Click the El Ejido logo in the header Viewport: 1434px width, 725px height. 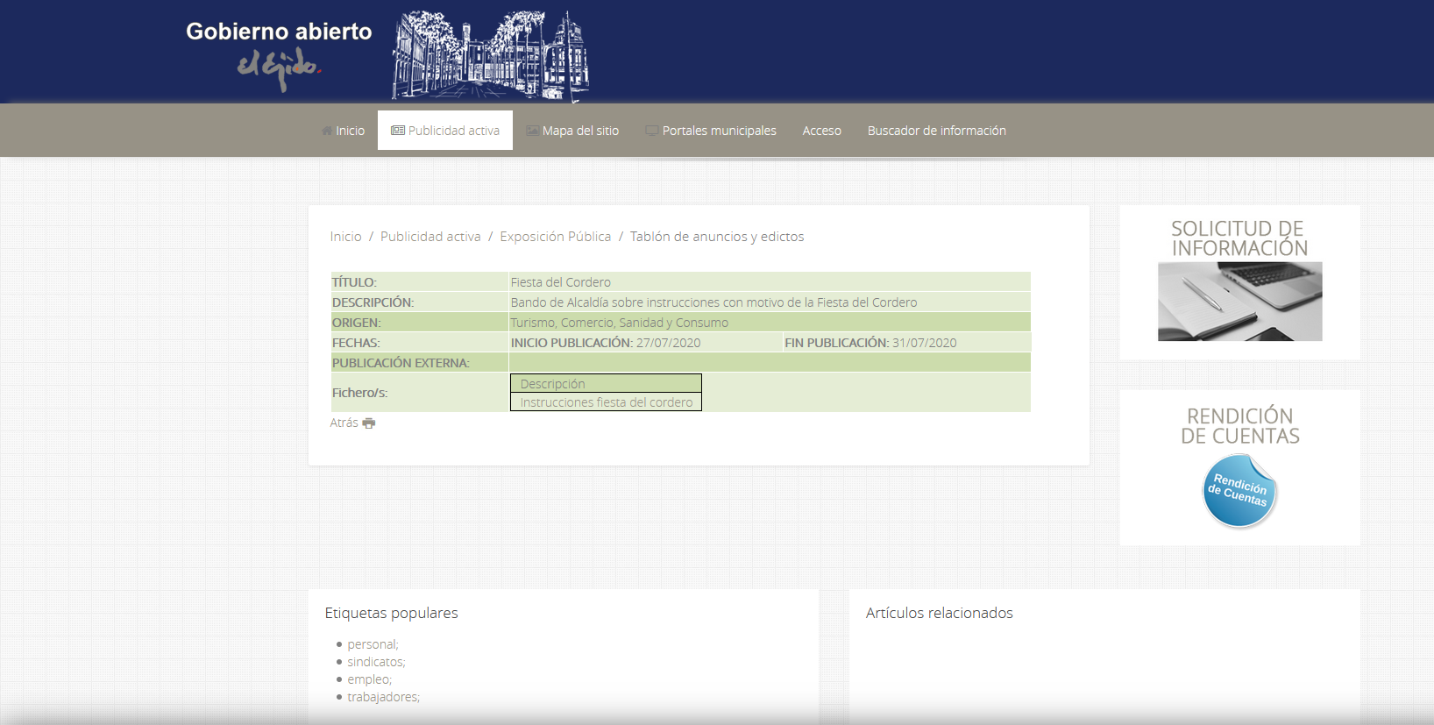279,68
